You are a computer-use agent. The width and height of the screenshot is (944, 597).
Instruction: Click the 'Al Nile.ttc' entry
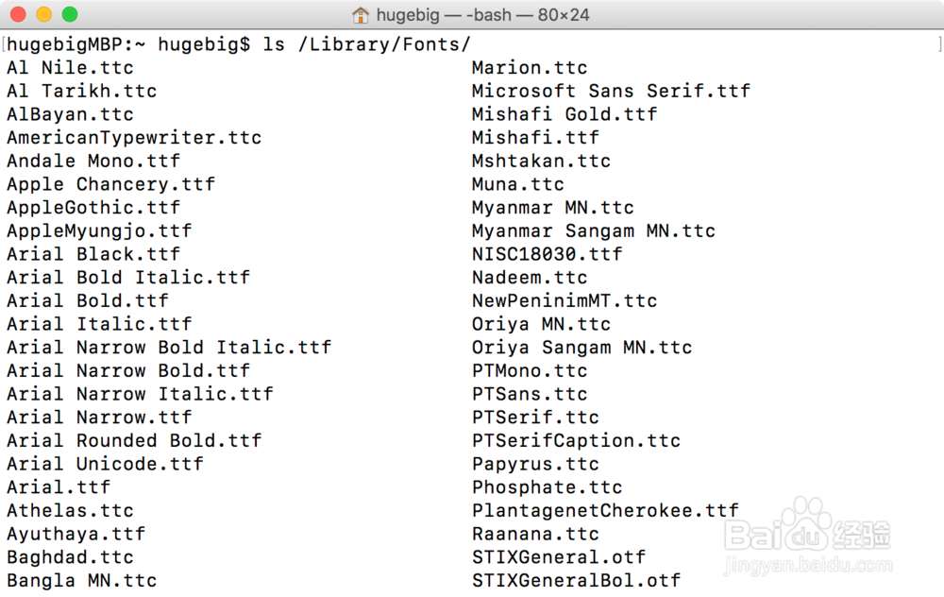[x=70, y=68]
